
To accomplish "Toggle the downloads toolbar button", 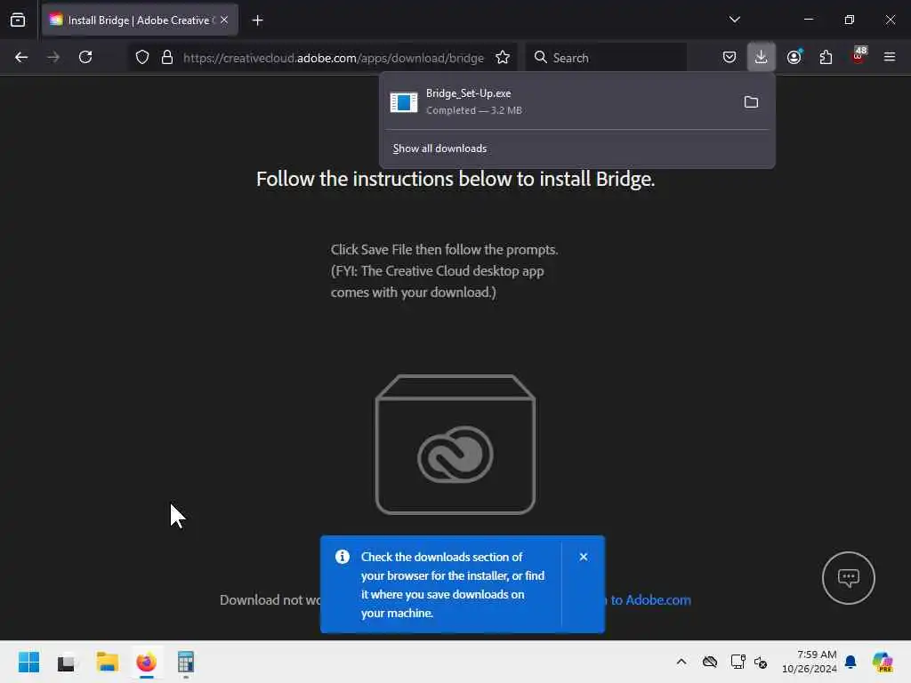I will pos(762,57).
